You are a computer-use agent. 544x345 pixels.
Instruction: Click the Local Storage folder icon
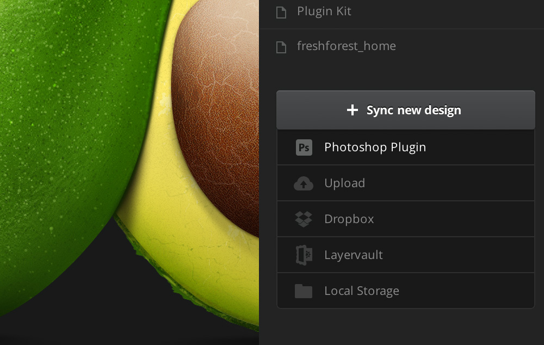coord(304,291)
